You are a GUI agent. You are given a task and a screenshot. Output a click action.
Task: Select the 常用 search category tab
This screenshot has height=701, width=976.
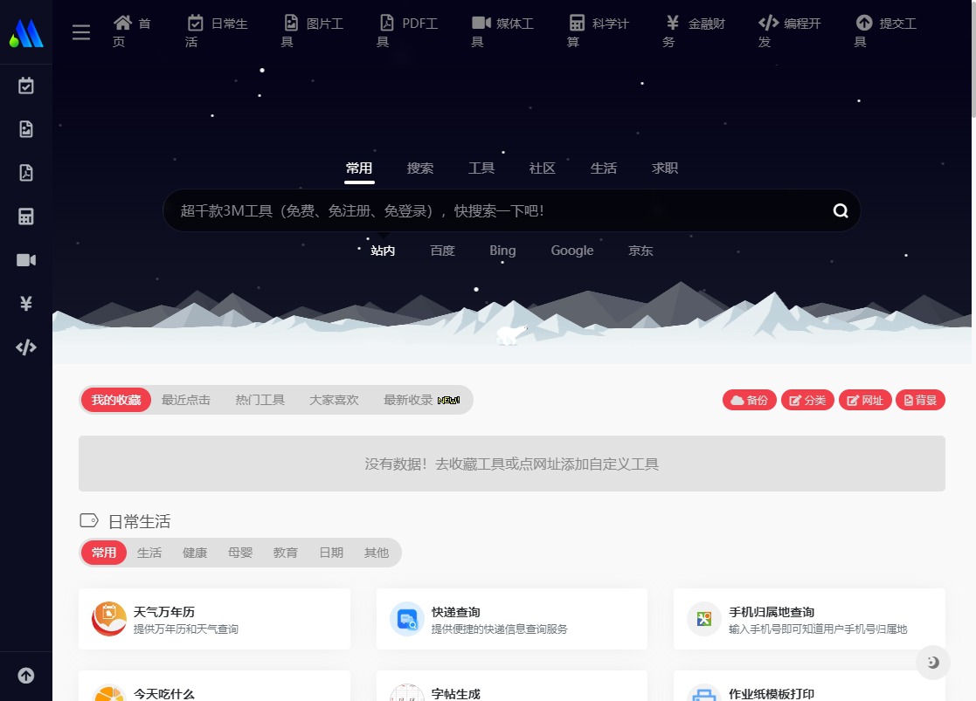coord(359,168)
